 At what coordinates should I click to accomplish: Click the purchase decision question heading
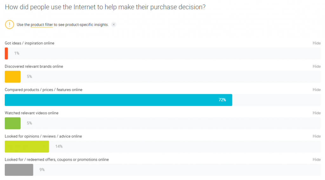coord(105,7)
